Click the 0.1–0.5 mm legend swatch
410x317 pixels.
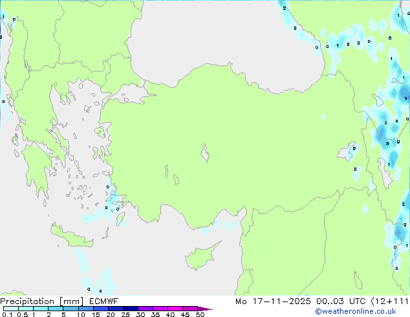pyautogui.click(x=11, y=309)
